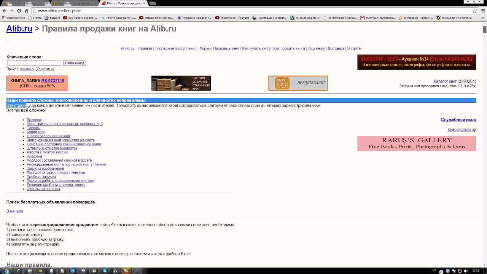Open the Chrome menu icon
487x274 pixels.
point(482,11)
